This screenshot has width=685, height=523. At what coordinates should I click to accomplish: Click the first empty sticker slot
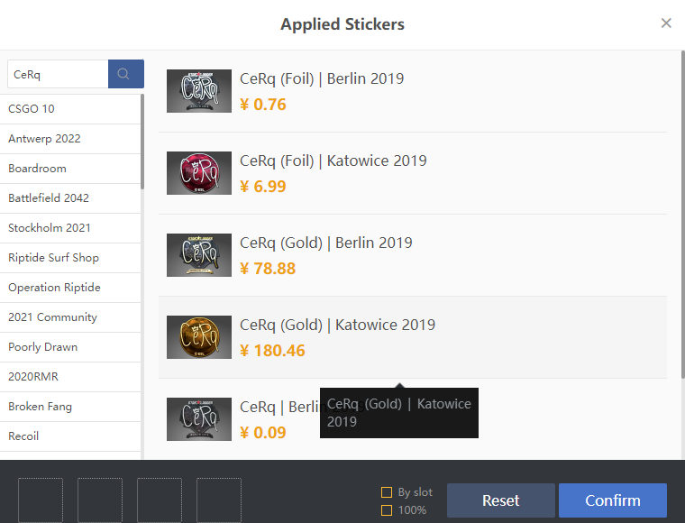(x=41, y=500)
